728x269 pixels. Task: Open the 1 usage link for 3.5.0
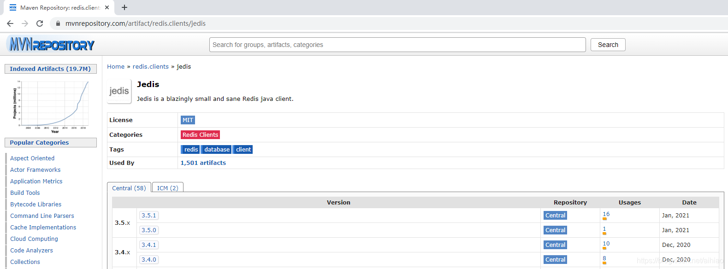point(604,229)
